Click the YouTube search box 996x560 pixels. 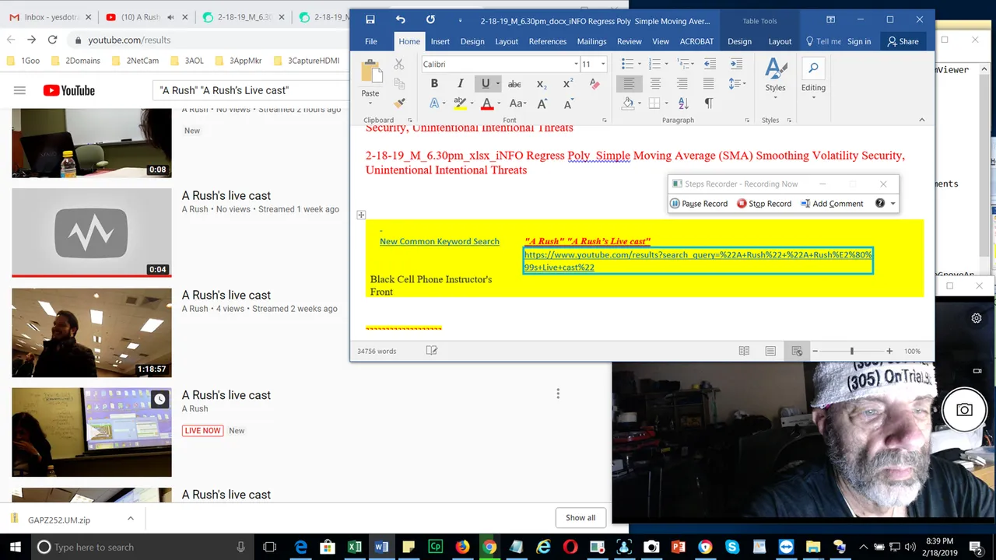[249, 90]
